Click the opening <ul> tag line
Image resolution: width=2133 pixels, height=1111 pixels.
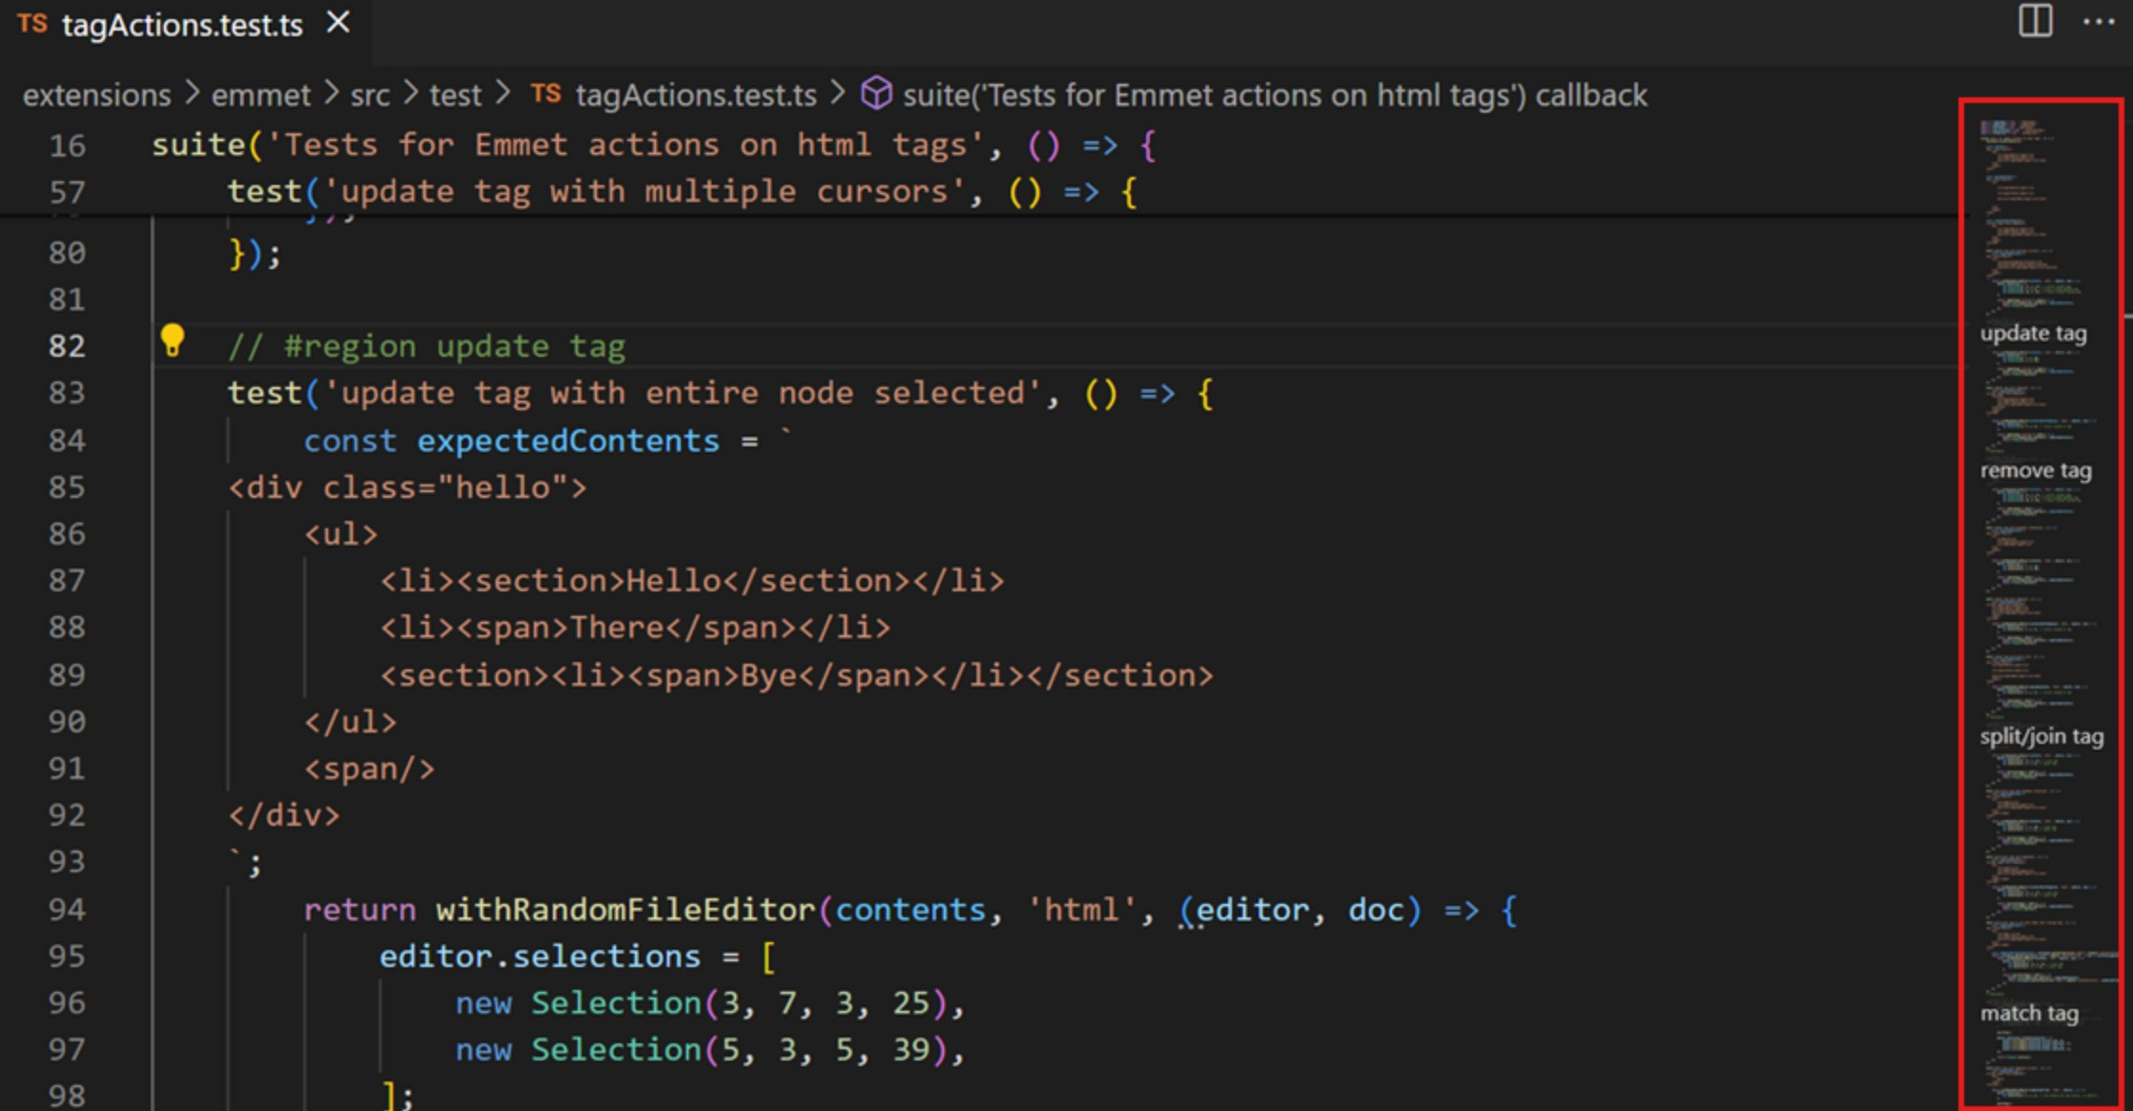tap(340, 534)
